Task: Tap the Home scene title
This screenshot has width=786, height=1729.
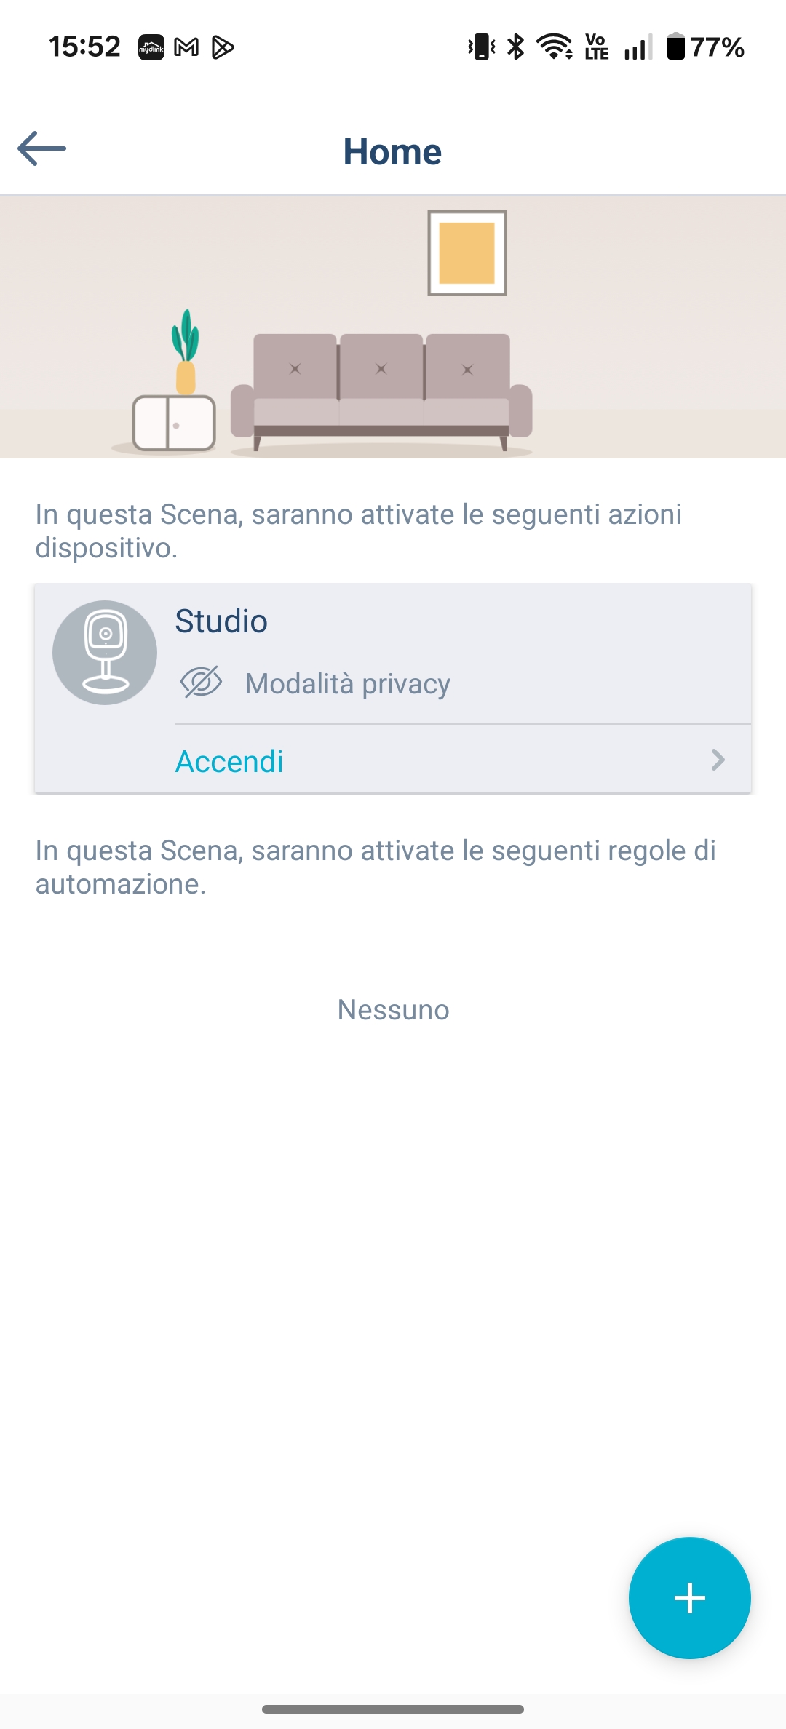Action: (392, 152)
